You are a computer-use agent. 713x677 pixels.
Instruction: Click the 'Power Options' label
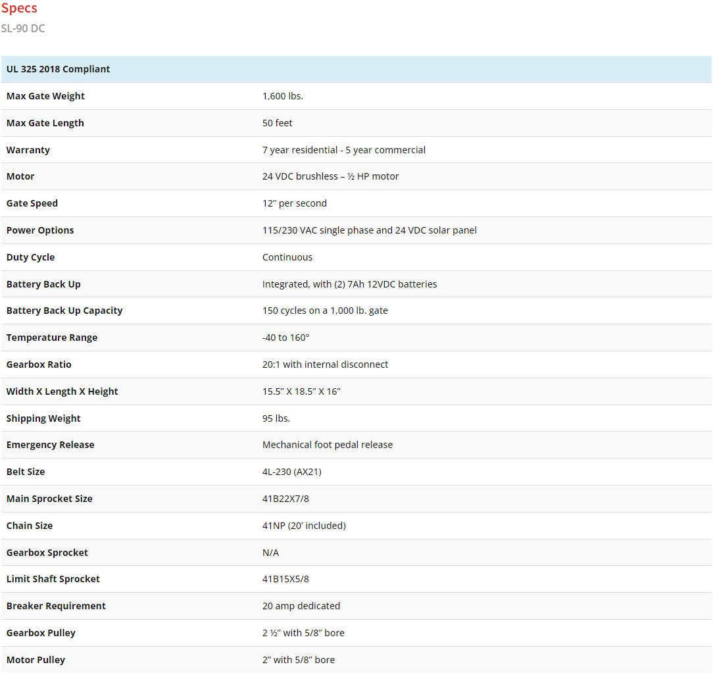point(40,230)
